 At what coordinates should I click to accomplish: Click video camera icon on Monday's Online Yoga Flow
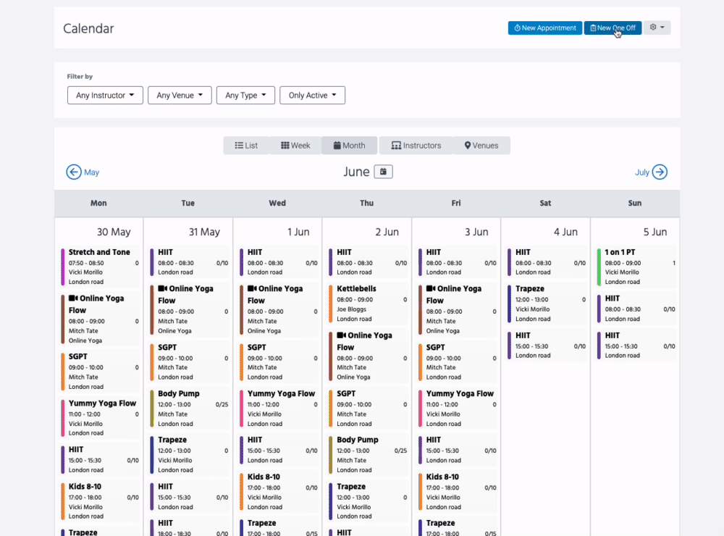(x=73, y=298)
